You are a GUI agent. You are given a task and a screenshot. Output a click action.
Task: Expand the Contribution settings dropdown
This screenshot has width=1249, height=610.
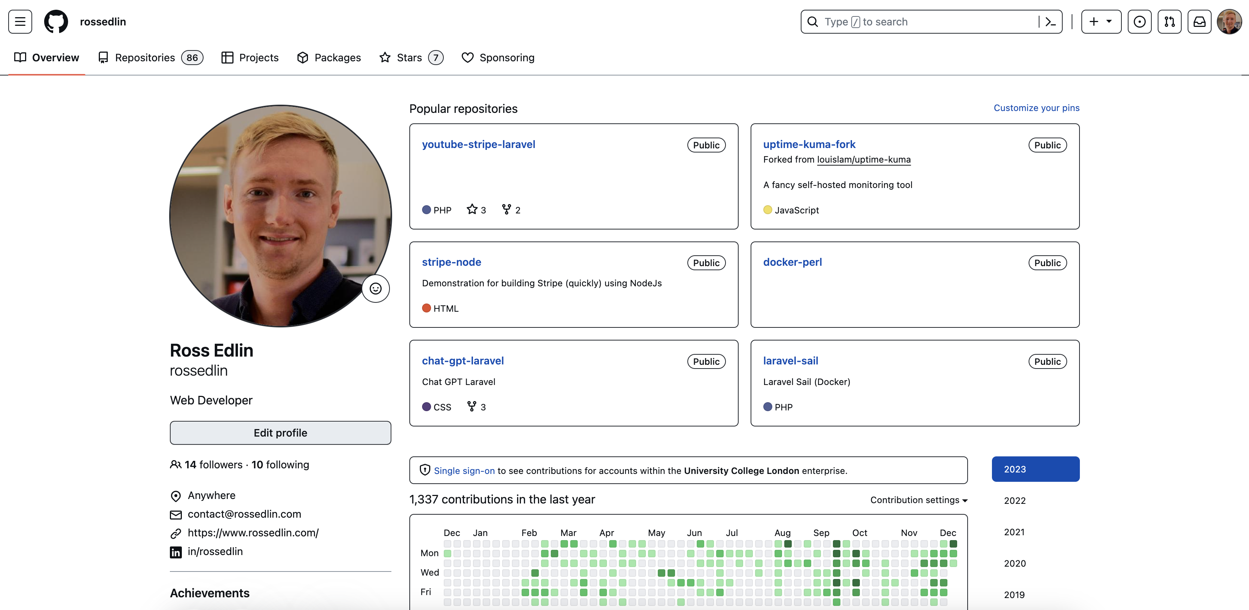[x=918, y=499]
